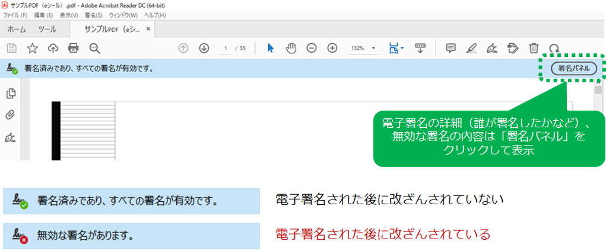Open page thumbnails in left sidebar

pyautogui.click(x=10, y=94)
